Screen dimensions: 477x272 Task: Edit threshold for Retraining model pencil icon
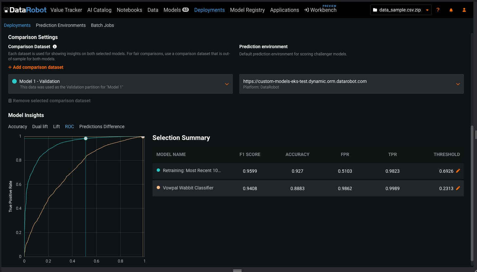458,171
